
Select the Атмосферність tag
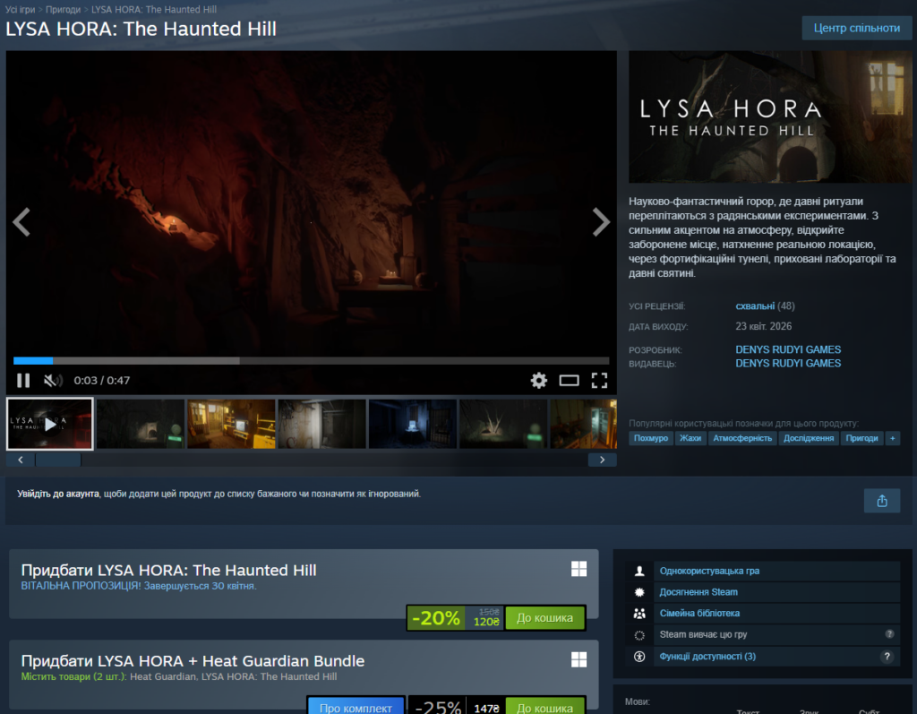[x=742, y=438]
